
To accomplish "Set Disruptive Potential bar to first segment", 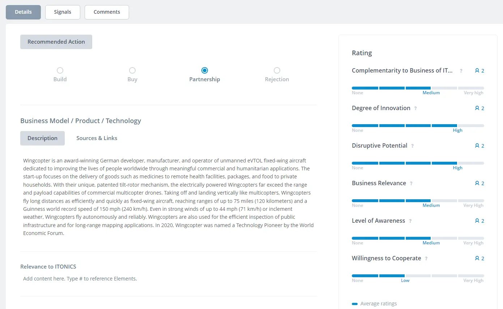I will tap(365, 163).
